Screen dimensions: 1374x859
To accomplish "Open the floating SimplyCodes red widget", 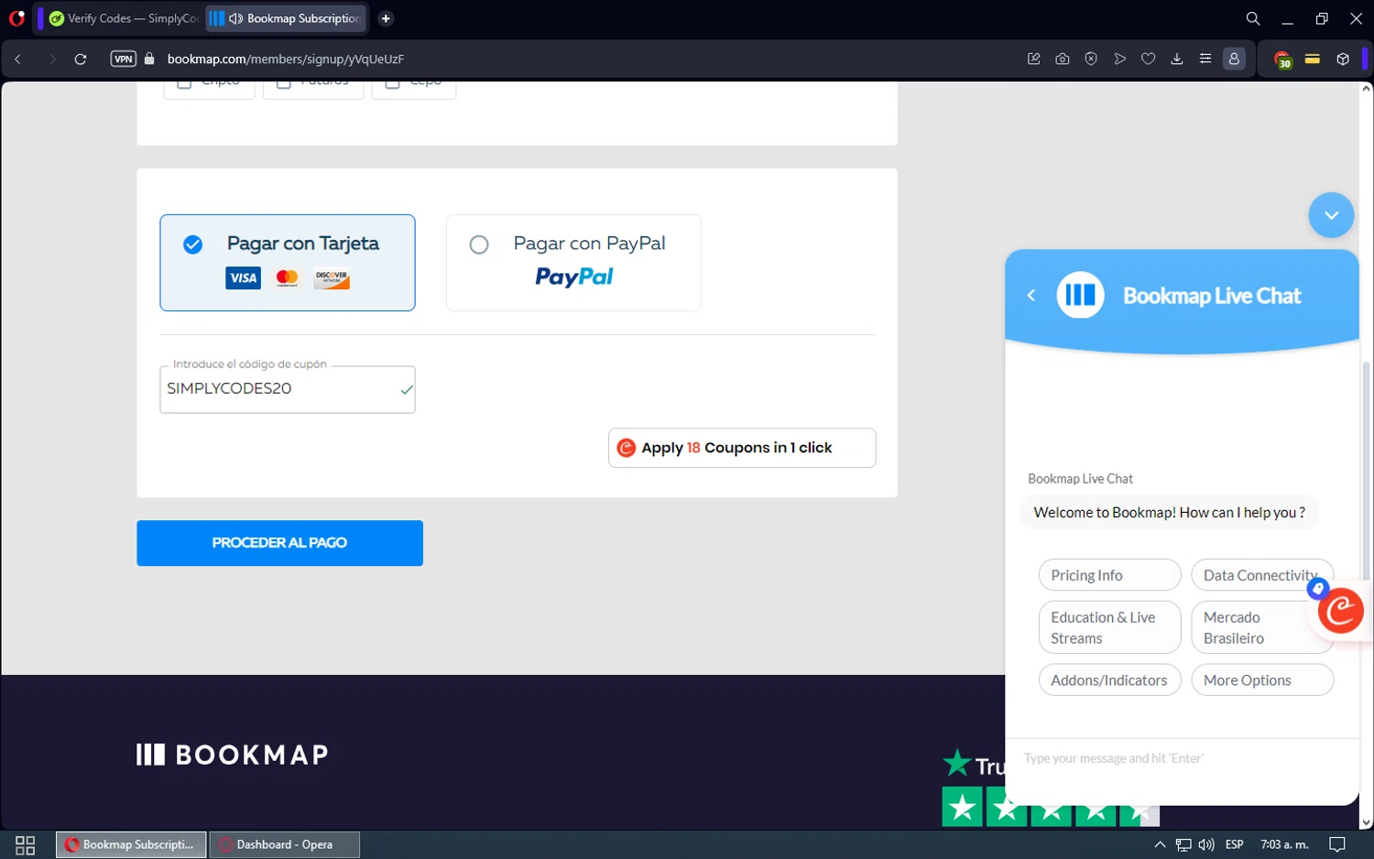I will point(1341,611).
